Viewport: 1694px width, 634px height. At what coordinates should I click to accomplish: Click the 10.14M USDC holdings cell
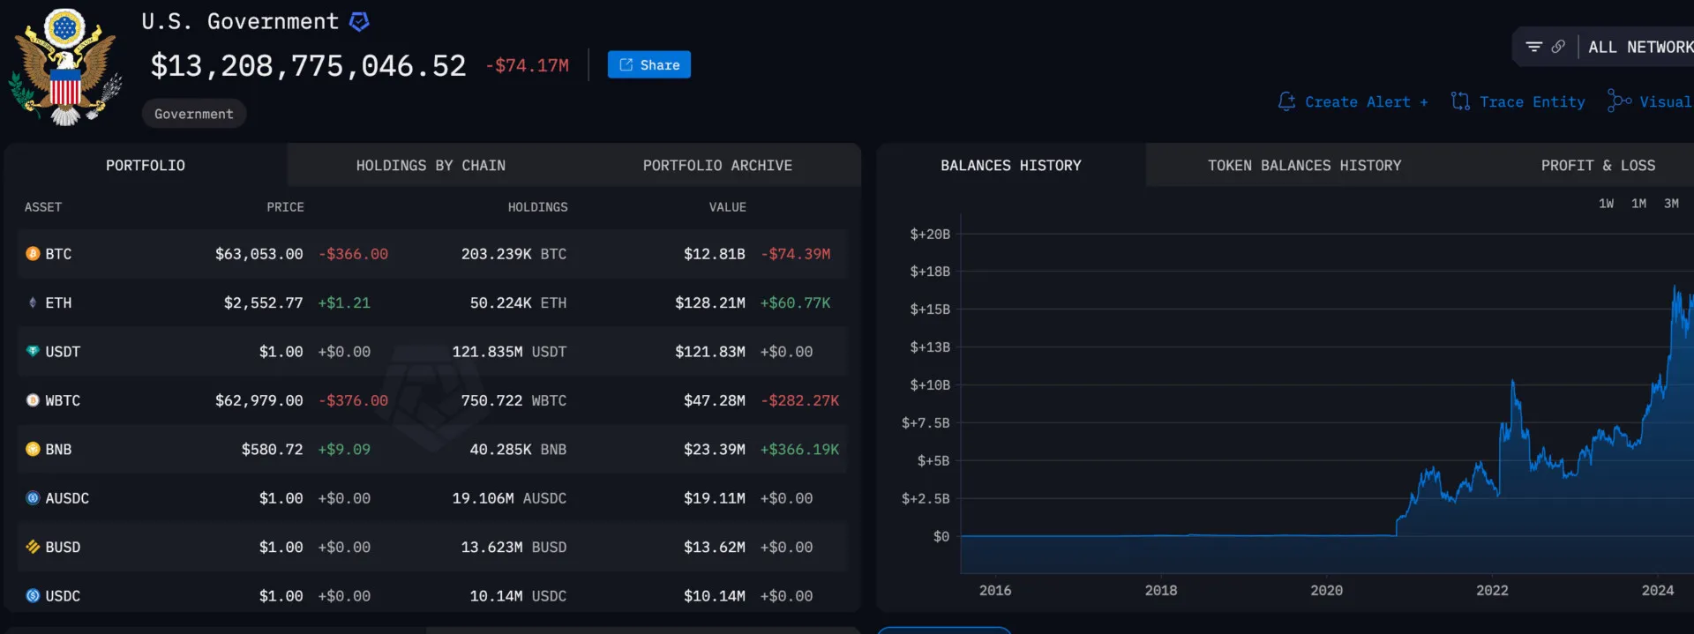click(518, 596)
